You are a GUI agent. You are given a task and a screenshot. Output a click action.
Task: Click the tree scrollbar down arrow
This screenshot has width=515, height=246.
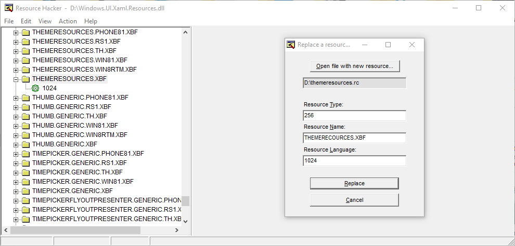[x=185, y=222]
